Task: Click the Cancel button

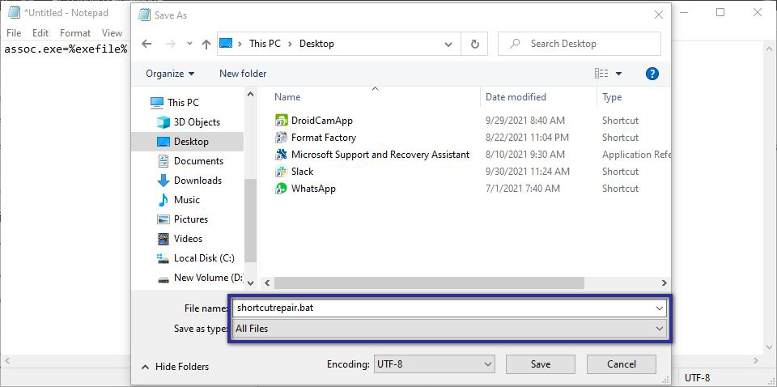Action: click(x=621, y=364)
